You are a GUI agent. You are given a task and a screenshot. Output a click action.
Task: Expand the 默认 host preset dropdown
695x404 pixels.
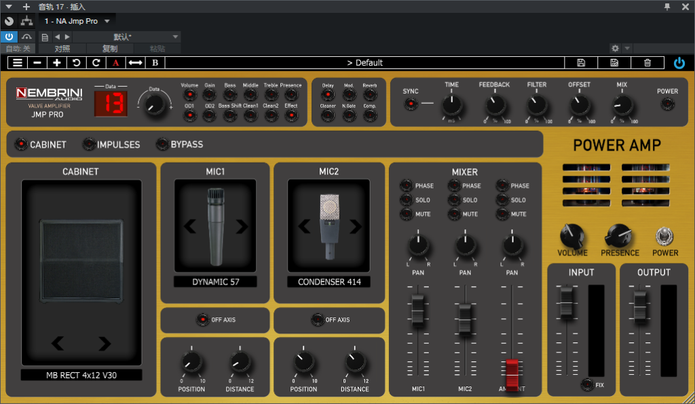pyautogui.click(x=176, y=37)
